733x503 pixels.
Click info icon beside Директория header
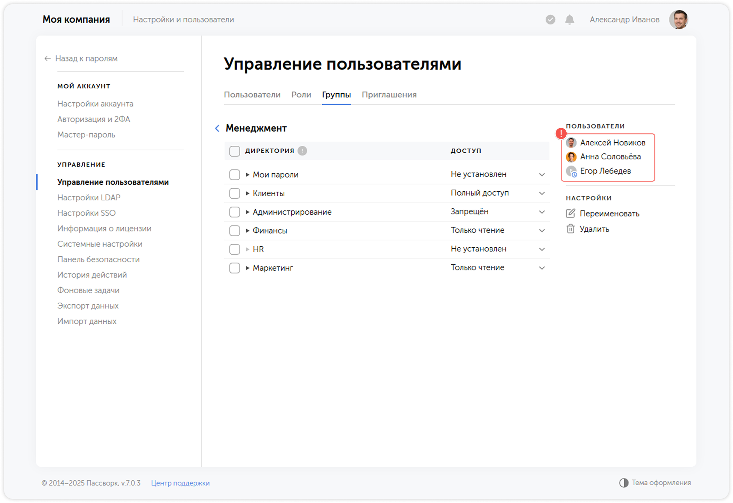(x=302, y=151)
